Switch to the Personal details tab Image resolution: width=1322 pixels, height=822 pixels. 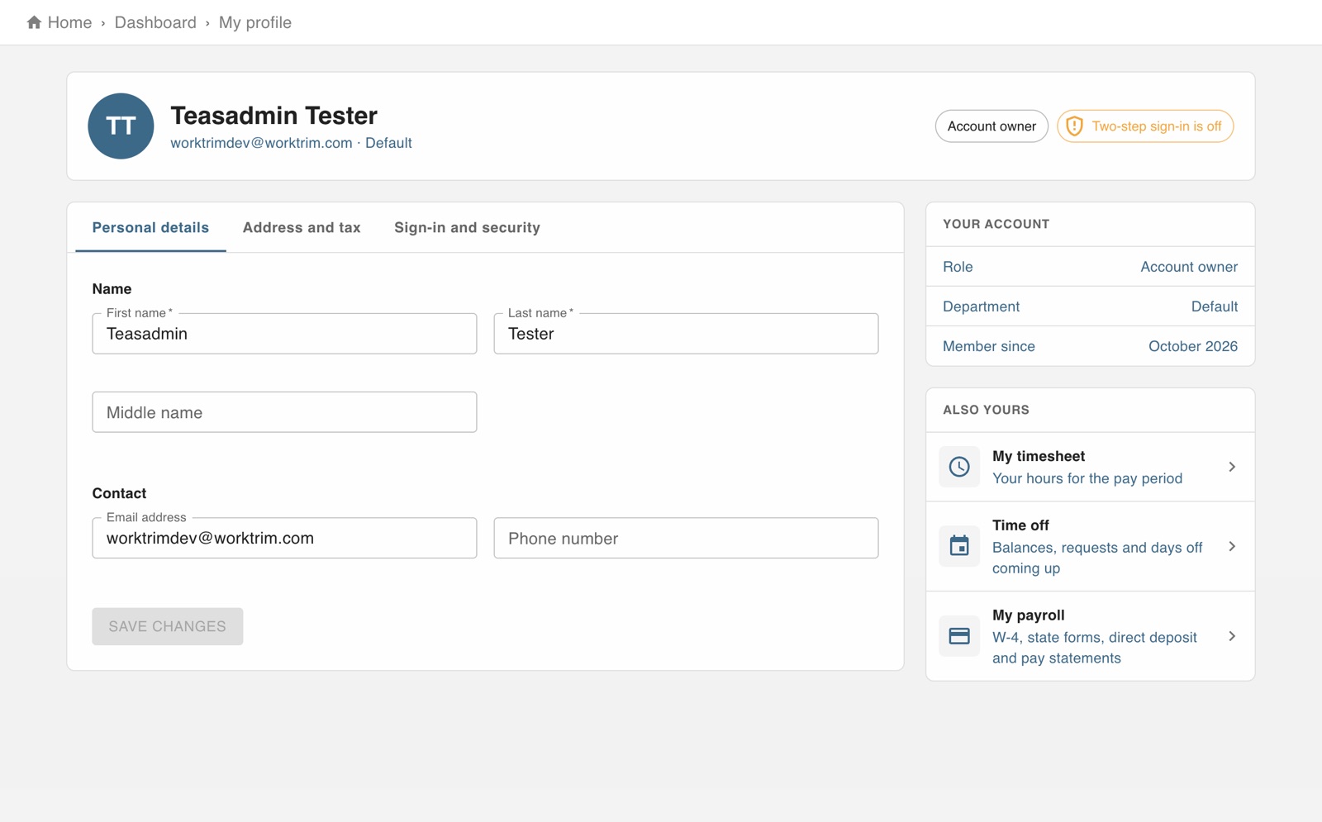point(150,227)
